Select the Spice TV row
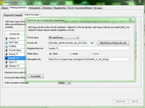Viewport: 145px width, 108px height. [x=15, y=62]
